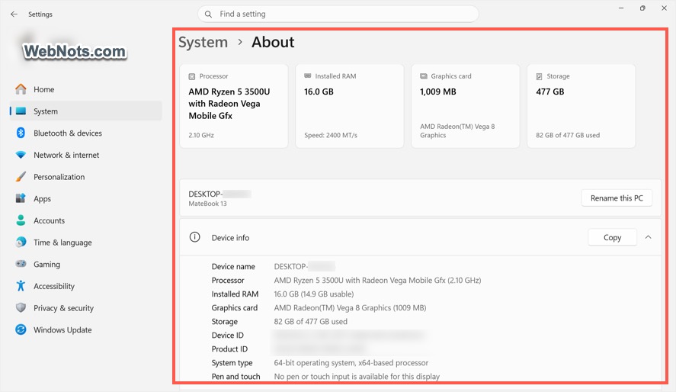Viewport: 676px width, 392px height.
Task: Restore down the Settings window
Action: 642,8
